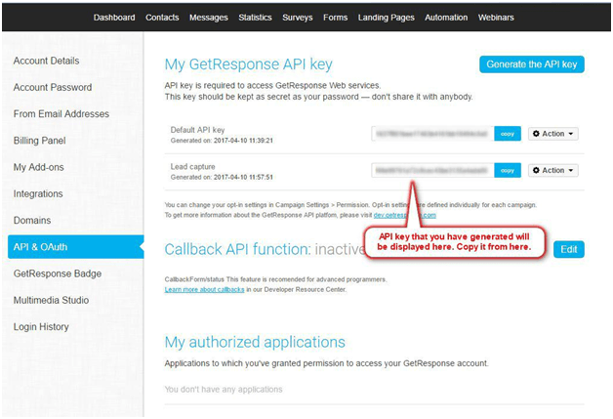Screen dimensions: 613x419
Task: Select the API & OAuth sidebar item
Action: (x=75, y=247)
